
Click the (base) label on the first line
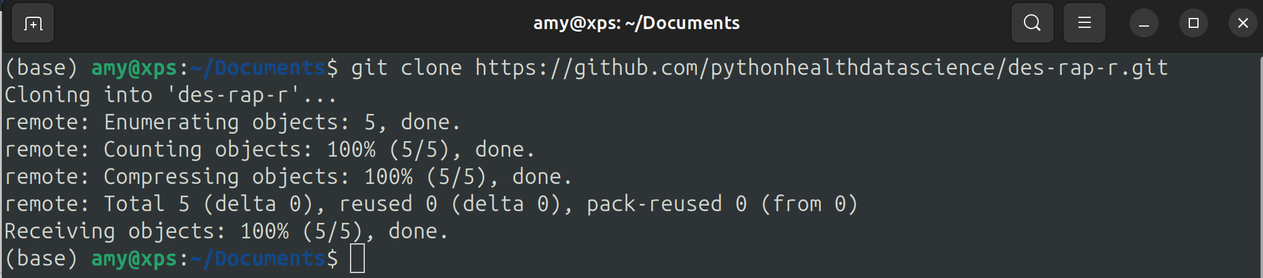click(x=41, y=67)
